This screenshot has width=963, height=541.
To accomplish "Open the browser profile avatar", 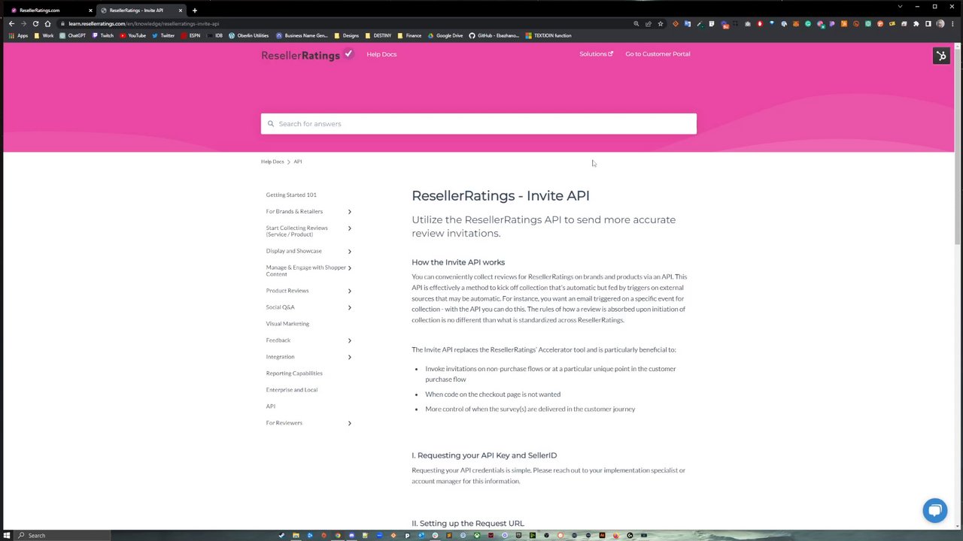I will coord(940,23).
